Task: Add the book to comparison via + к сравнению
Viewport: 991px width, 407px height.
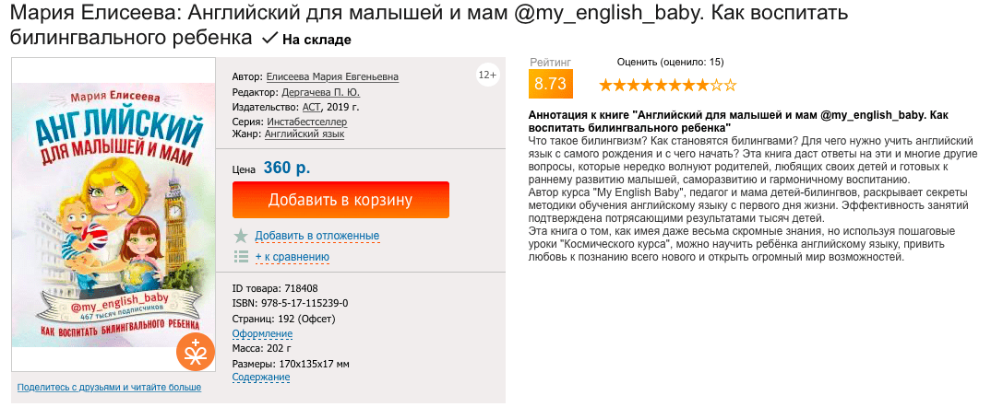Action: click(x=292, y=257)
